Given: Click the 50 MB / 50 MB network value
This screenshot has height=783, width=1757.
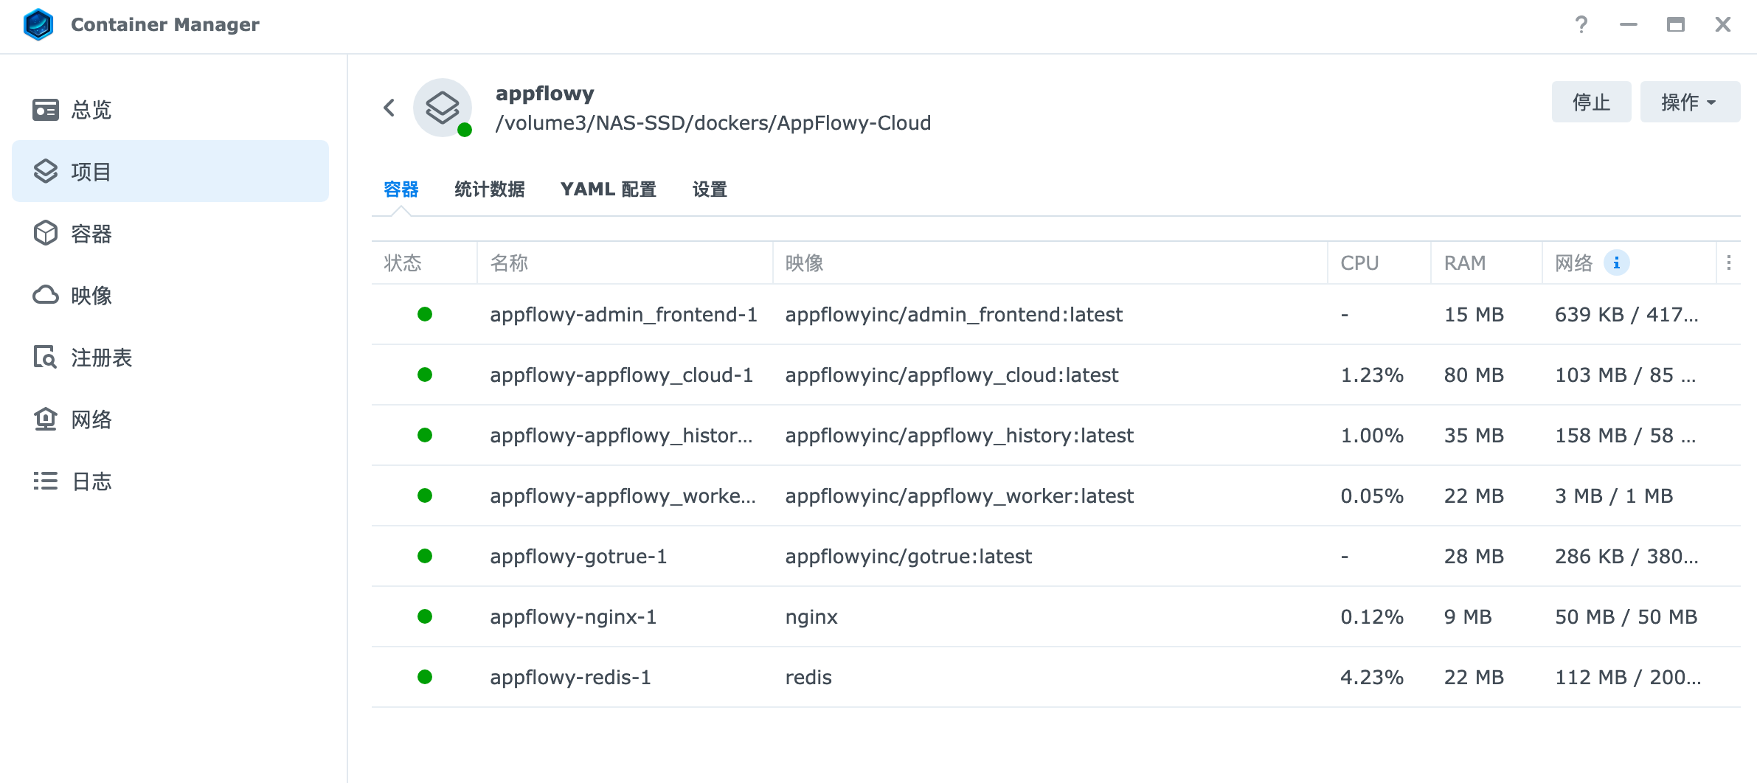Looking at the screenshot, I should [1626, 617].
